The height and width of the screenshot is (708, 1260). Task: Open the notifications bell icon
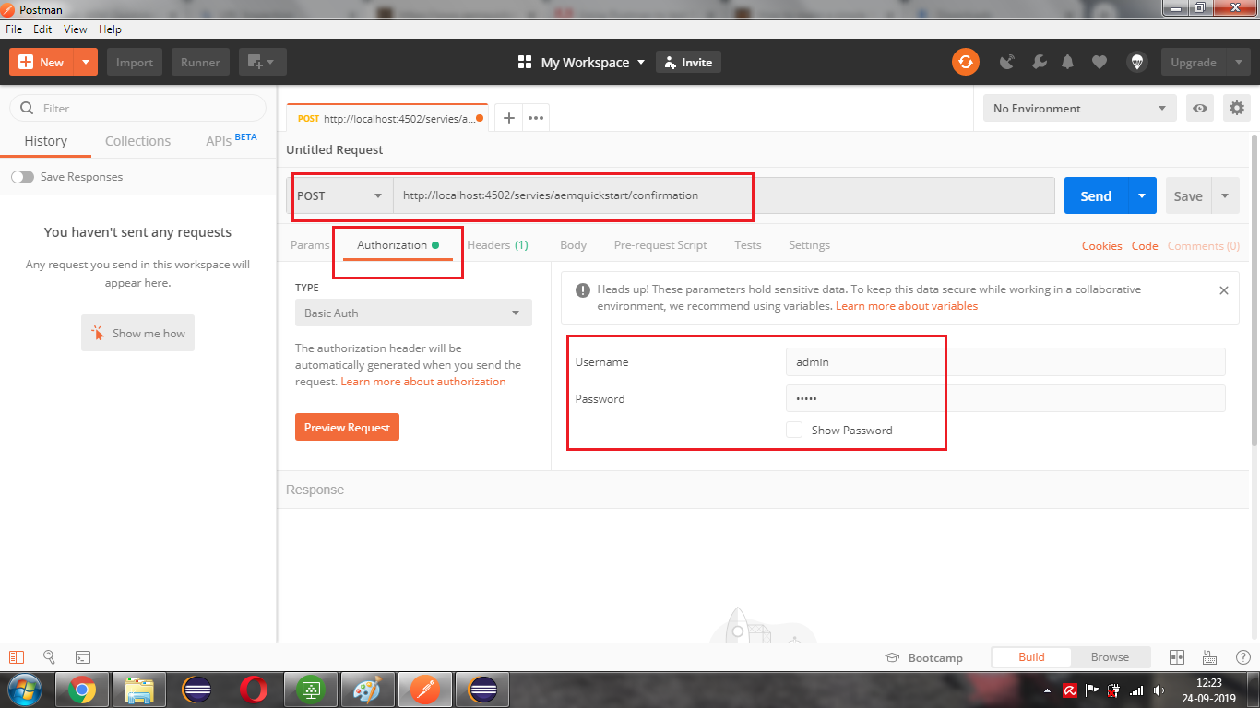pyautogui.click(x=1068, y=62)
